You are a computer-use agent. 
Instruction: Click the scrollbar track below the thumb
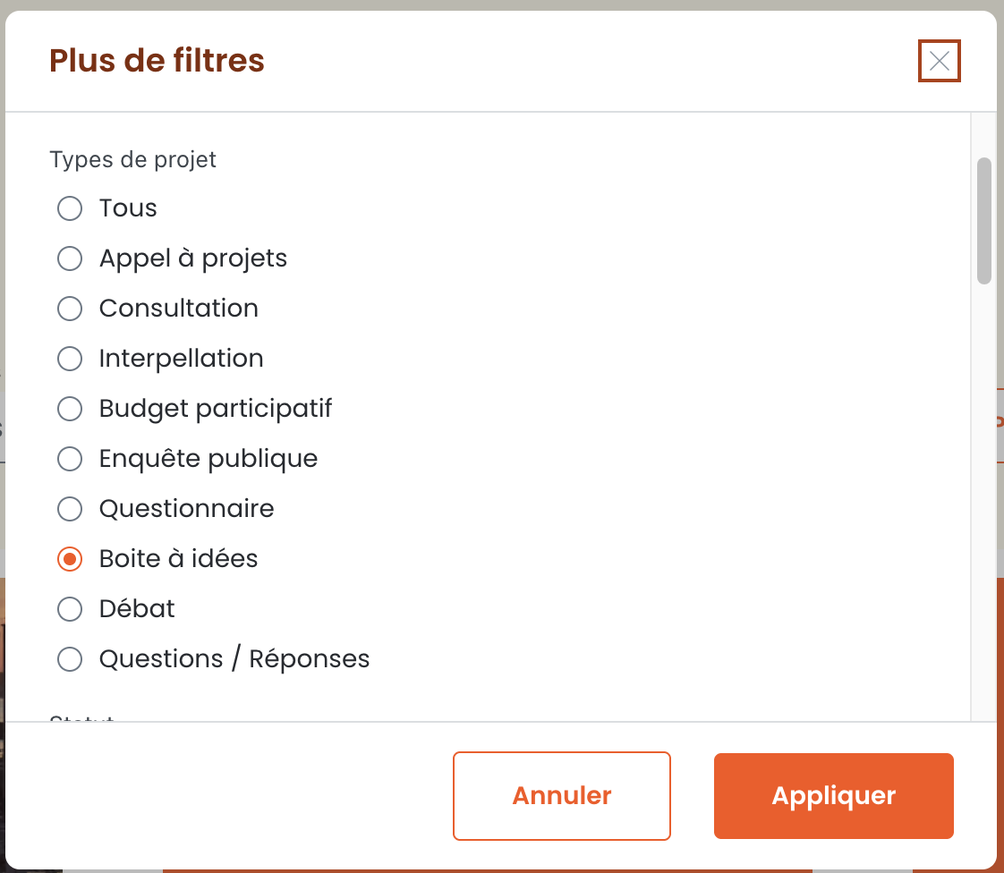coord(984,499)
